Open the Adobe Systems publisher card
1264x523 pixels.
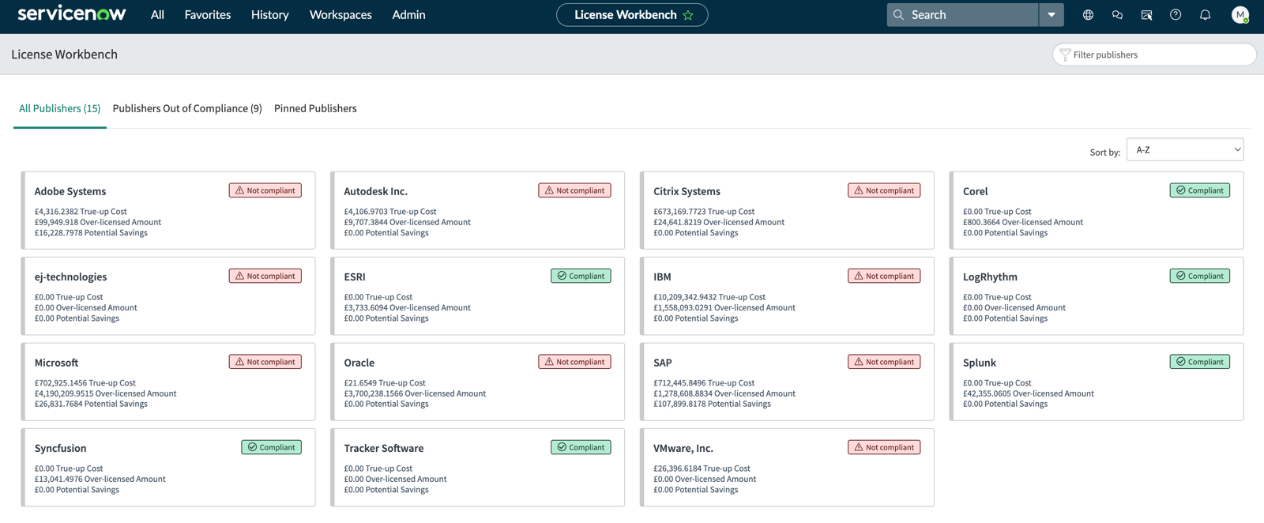pos(168,210)
